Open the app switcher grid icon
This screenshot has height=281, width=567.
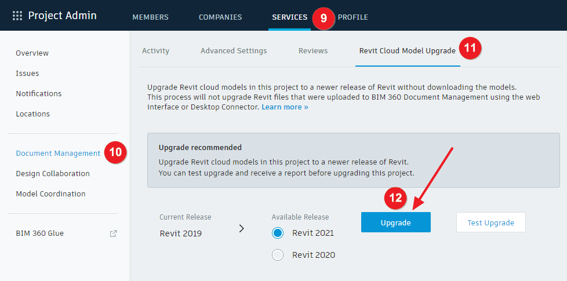[x=17, y=16]
